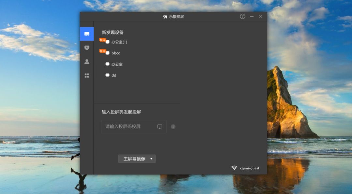
Task: Select the recommended device 办公室(1)
Action: (x=119, y=42)
